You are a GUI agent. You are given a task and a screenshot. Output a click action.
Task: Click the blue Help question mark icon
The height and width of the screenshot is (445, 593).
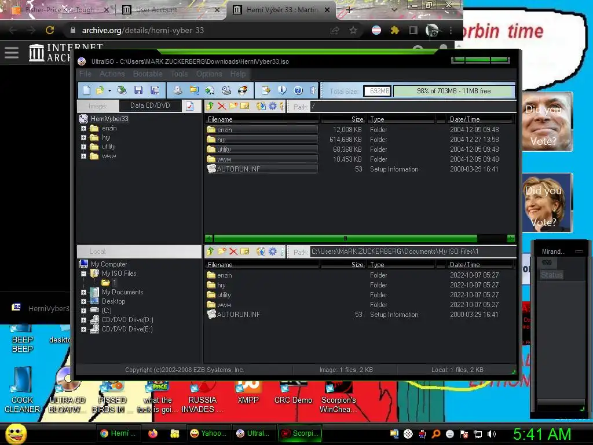coord(298,90)
